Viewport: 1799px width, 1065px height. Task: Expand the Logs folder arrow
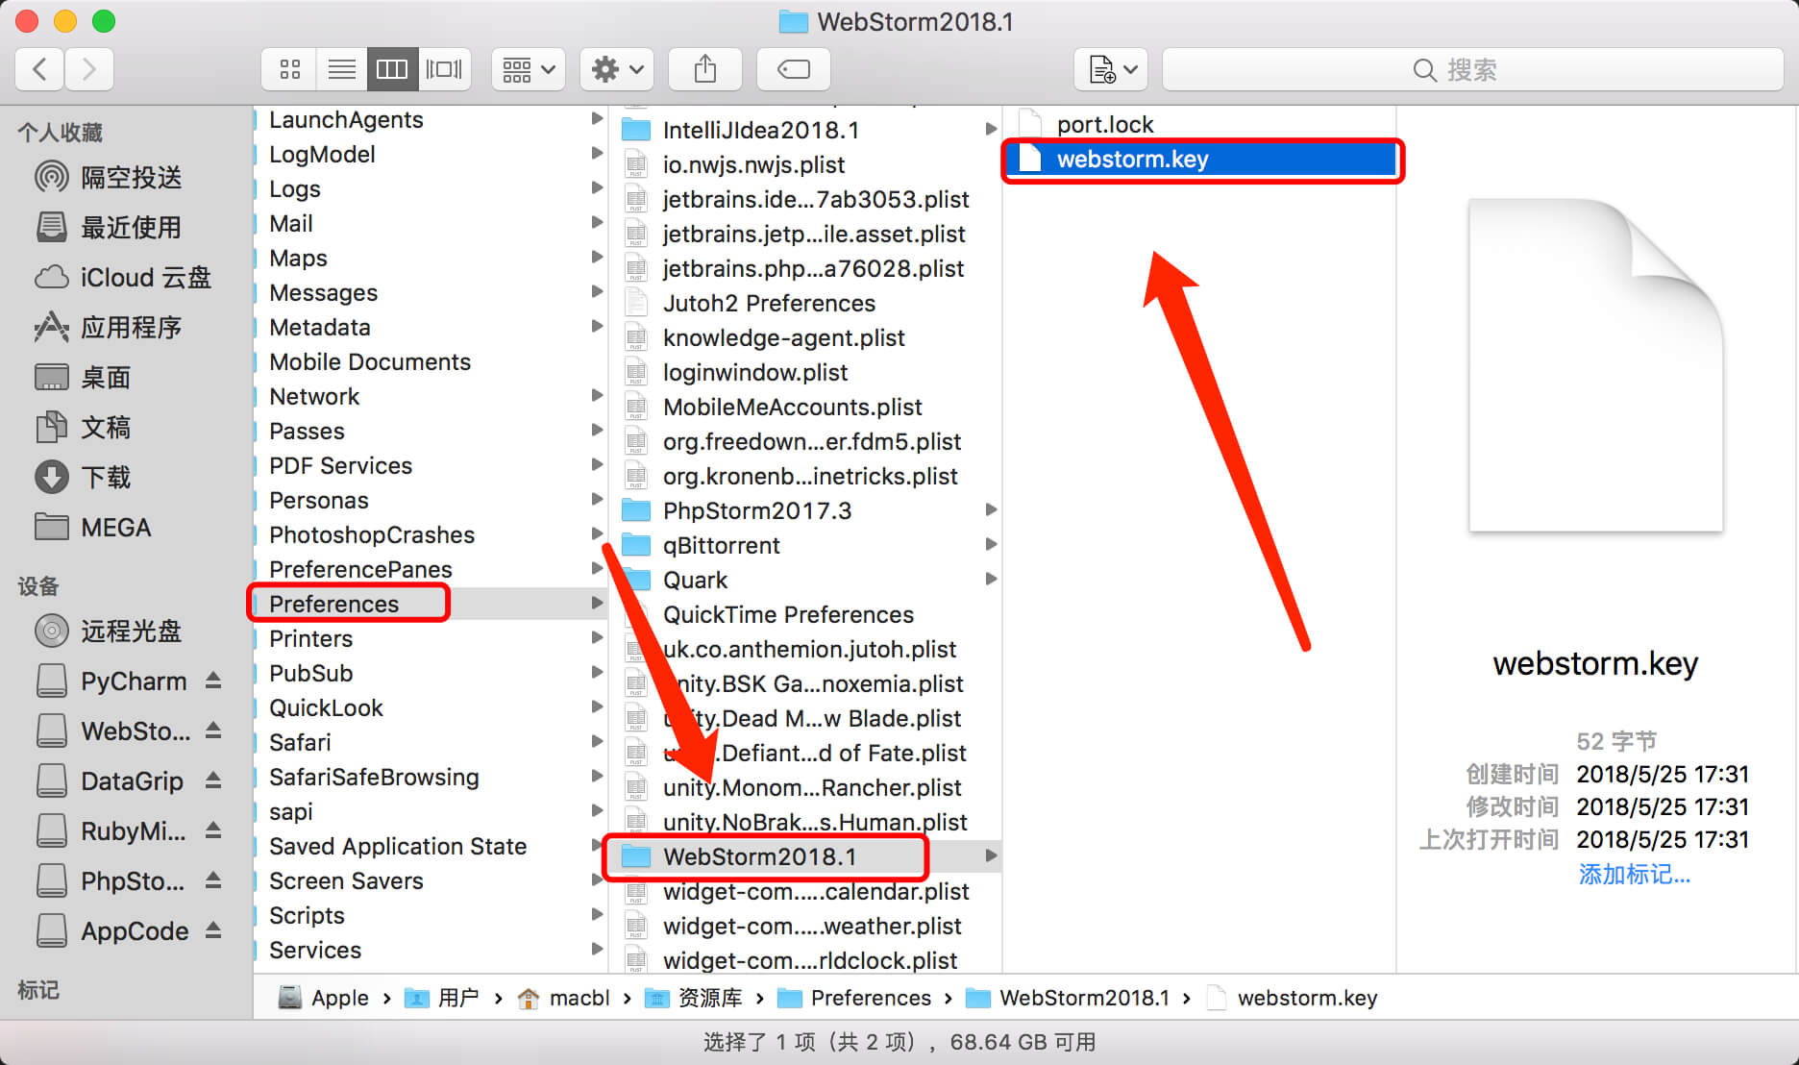pyautogui.click(x=597, y=188)
